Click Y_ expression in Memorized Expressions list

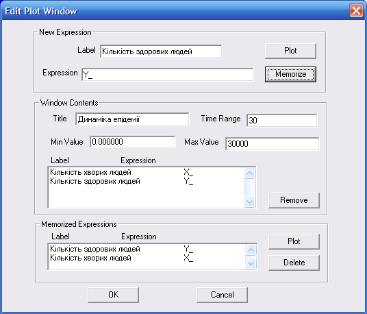coord(188,249)
